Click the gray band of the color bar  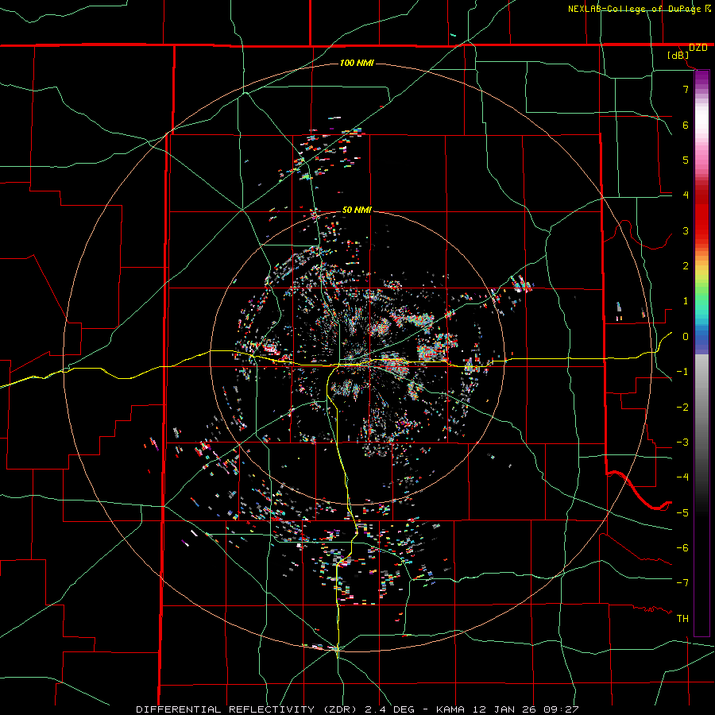point(701,401)
